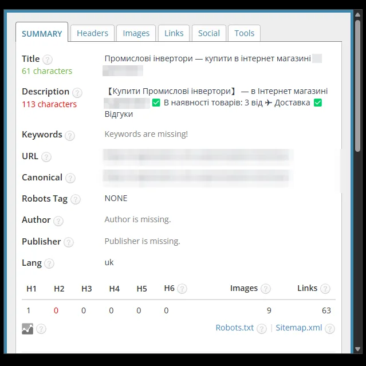
Task: Switch to the Headers tab
Action: (x=92, y=33)
